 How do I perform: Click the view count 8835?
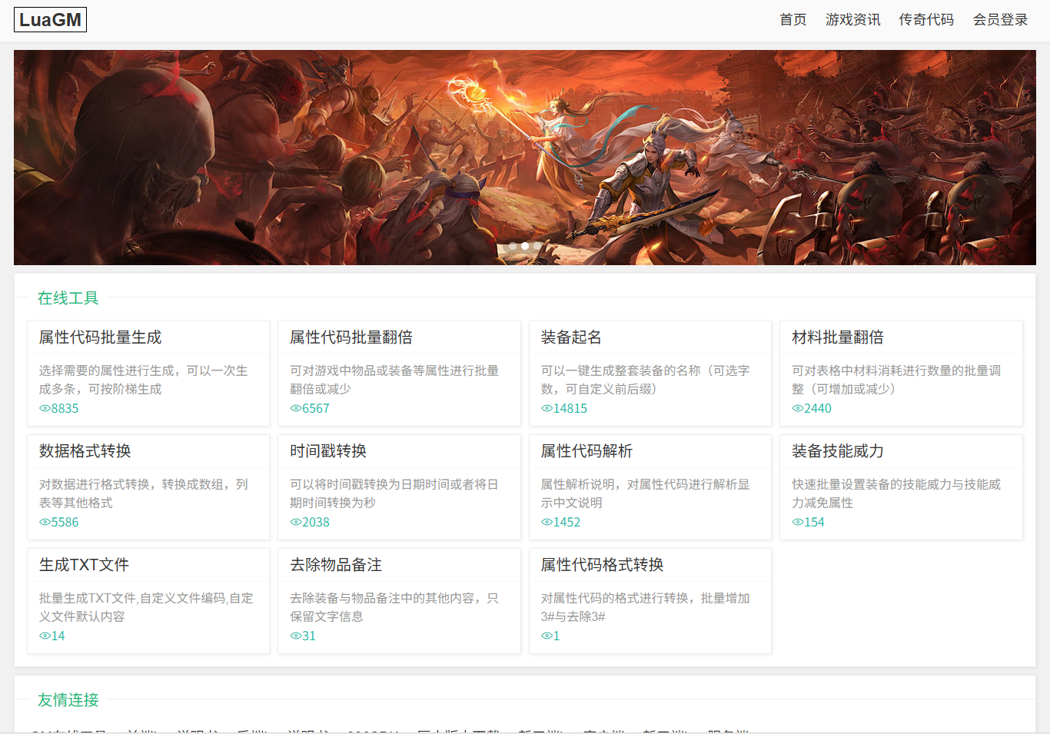coord(65,408)
